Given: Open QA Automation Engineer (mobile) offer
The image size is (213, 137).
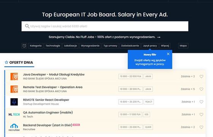Looking at the screenshot, I should pos(48,113).
